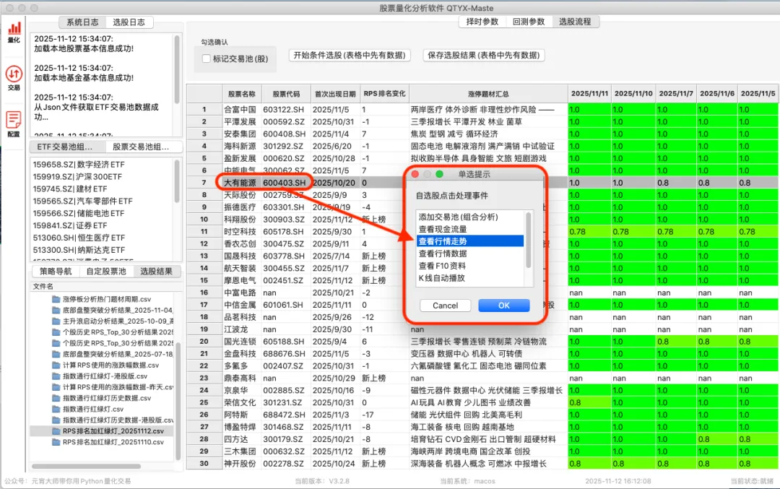Select K线自动播放 option
The width and height of the screenshot is (780, 489).
pos(469,277)
